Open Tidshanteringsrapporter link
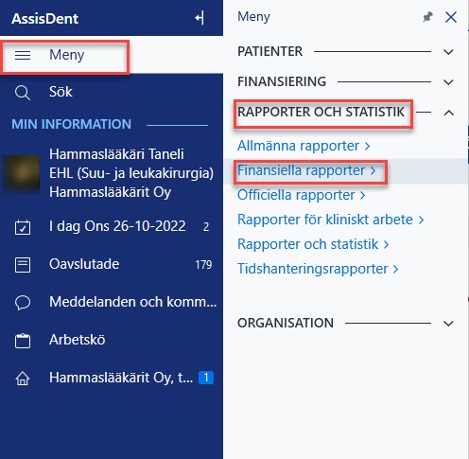Viewport: 469px width, 459px height. [318, 269]
